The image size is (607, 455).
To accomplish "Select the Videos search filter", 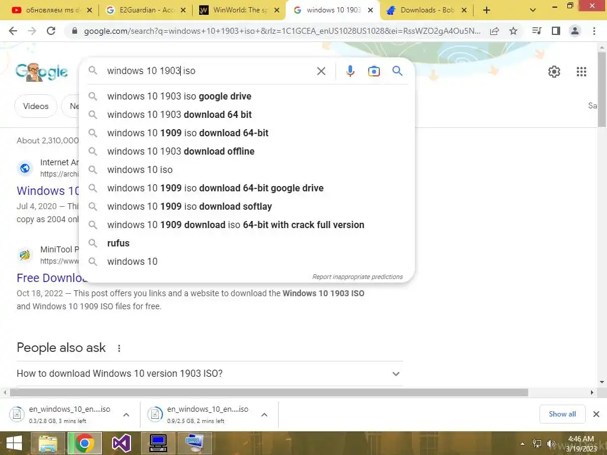I will point(36,106).
